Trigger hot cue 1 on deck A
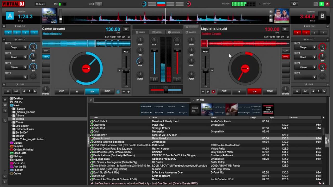 (x=8, y=33)
